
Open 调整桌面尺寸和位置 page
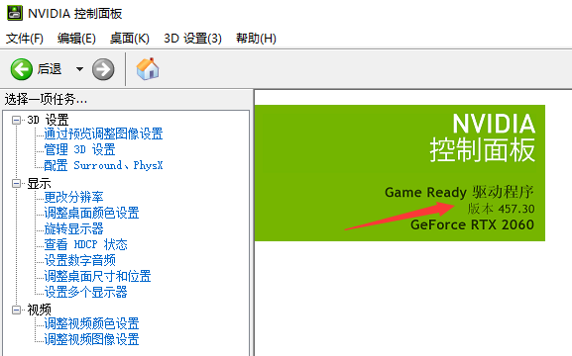pos(97,276)
